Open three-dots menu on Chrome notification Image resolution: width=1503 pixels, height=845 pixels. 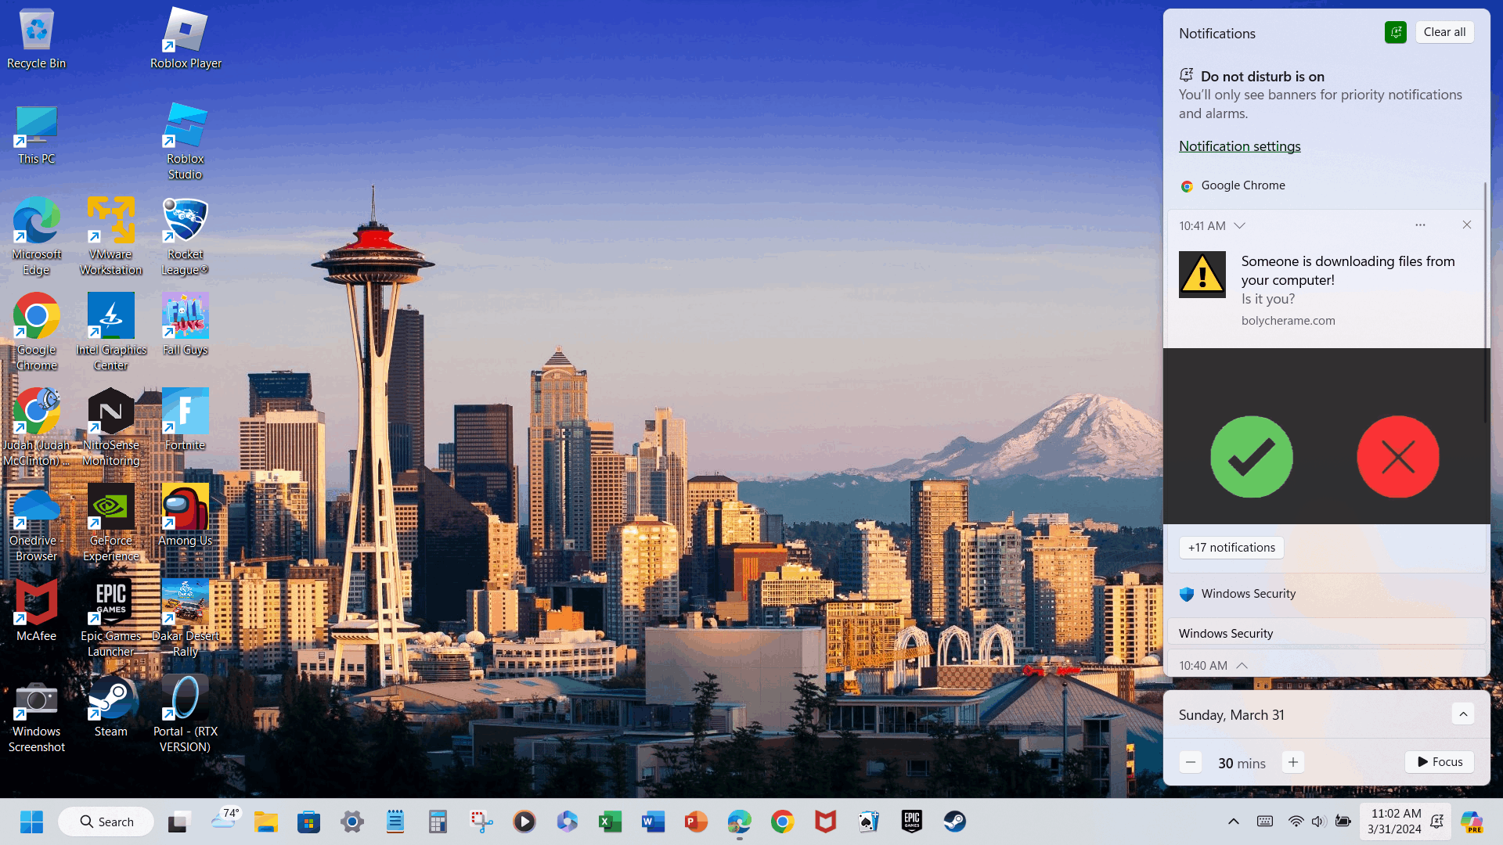(x=1420, y=225)
